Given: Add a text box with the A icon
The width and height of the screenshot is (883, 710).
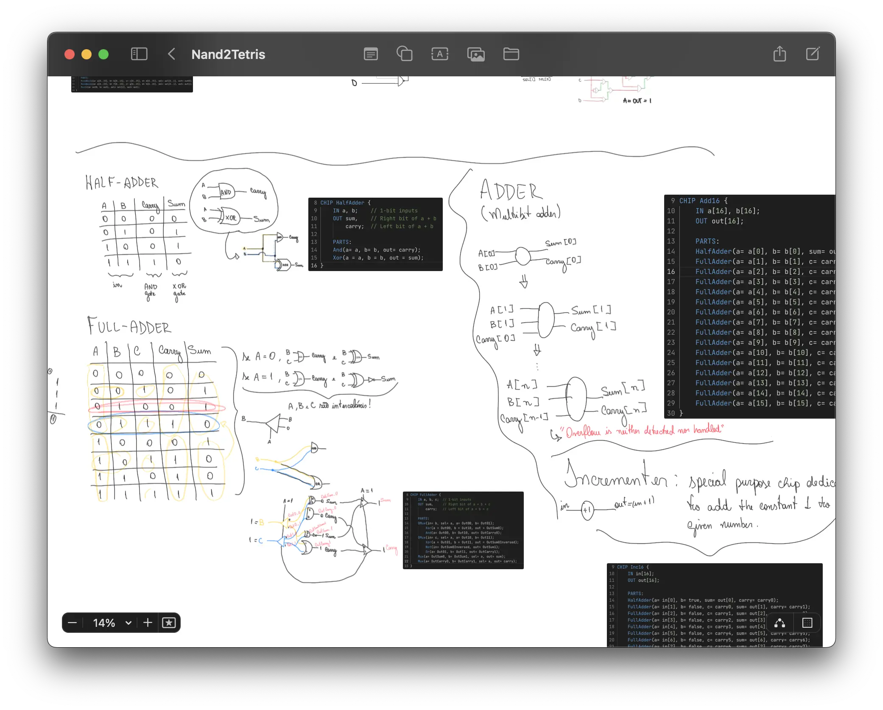Looking at the screenshot, I should tap(440, 54).
